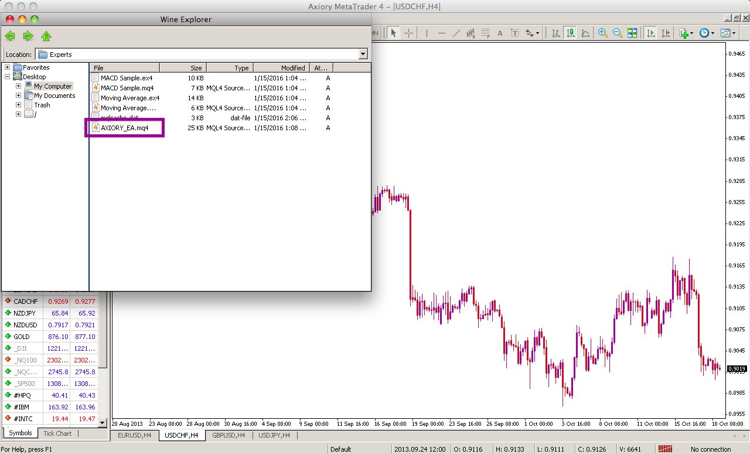This screenshot has height=454, width=750.
Task: Select the crosshair tool
Action: click(408, 33)
